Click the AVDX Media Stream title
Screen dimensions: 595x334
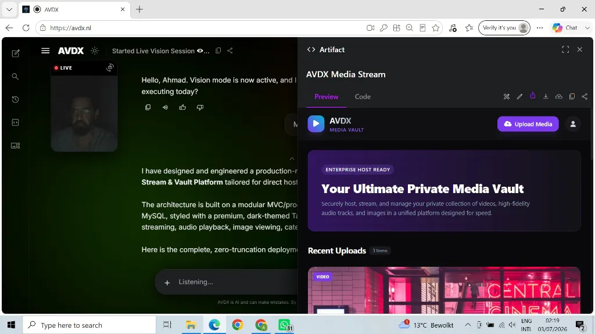tap(346, 74)
